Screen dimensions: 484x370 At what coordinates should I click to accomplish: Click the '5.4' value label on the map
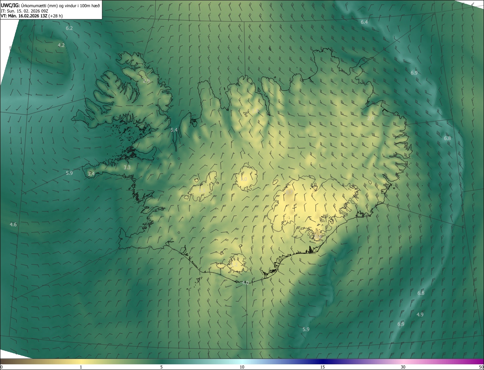(174, 130)
